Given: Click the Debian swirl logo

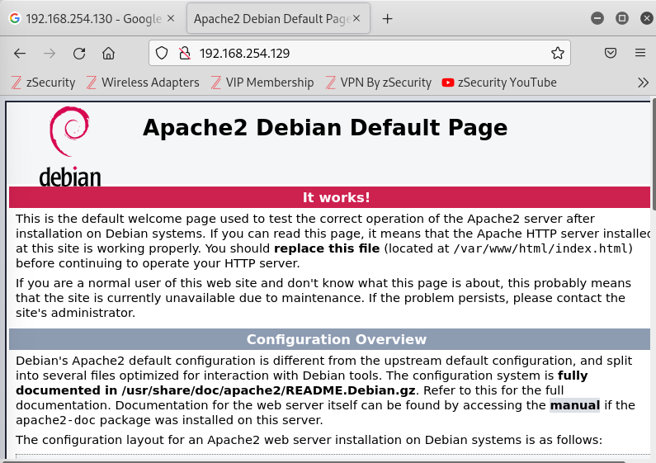Looking at the screenshot, I should [70, 147].
